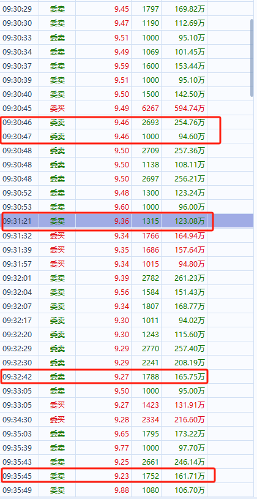Screen dimensions: 257x499
Task: Select the 09:35:49 row priced 9.88
Action: click(127, 490)
